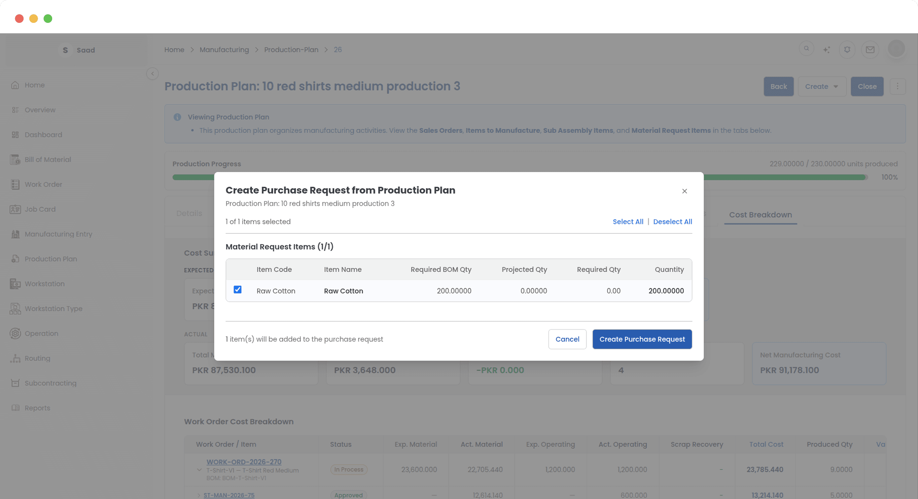Viewport: 918px width, 499px height.
Task: Click the notifications bell icon
Action: click(x=847, y=49)
